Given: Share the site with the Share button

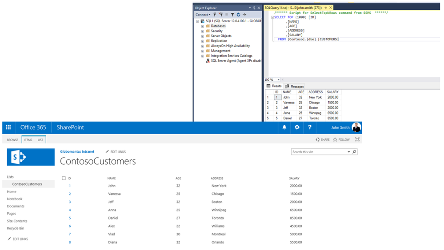Looking at the screenshot, I should [x=323, y=139].
